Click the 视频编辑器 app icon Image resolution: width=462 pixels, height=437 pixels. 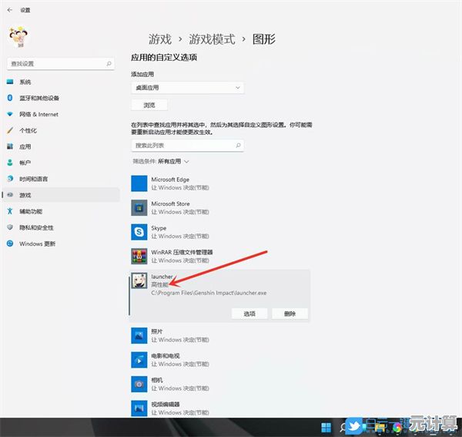click(x=139, y=408)
